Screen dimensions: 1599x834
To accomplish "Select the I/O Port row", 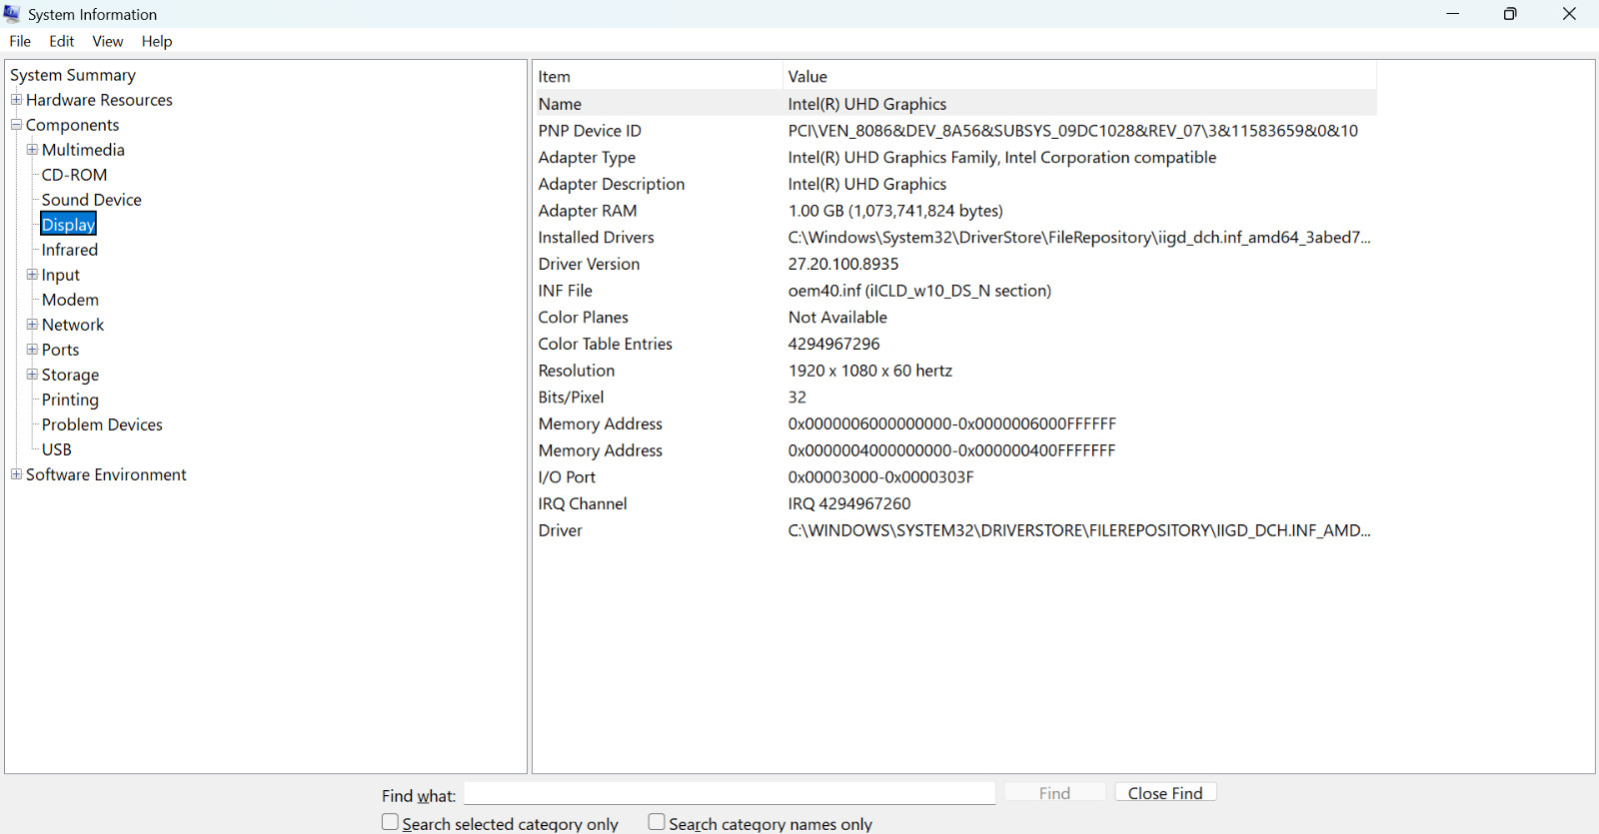I will pos(956,477).
